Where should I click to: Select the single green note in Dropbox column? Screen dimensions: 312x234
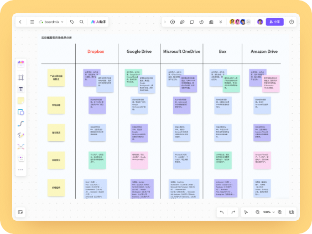click(97, 160)
